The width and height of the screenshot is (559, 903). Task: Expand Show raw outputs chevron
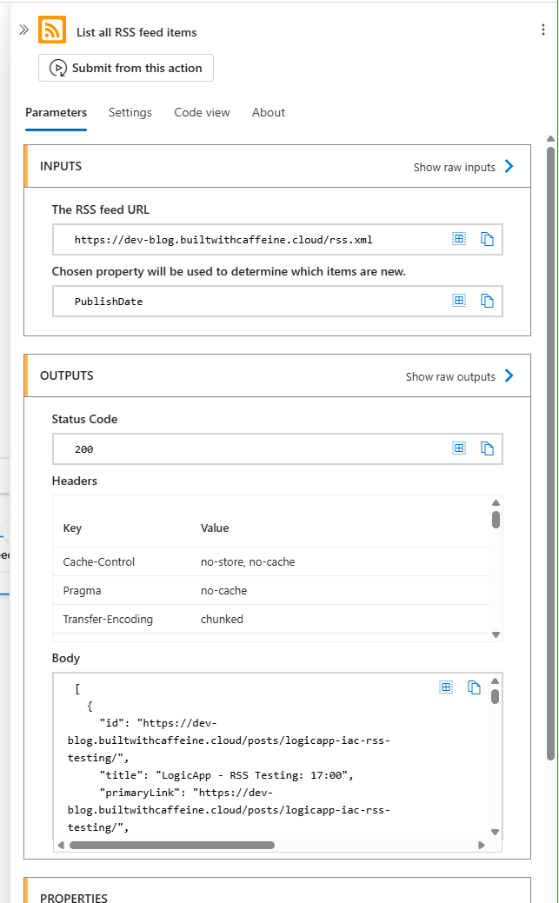(509, 376)
